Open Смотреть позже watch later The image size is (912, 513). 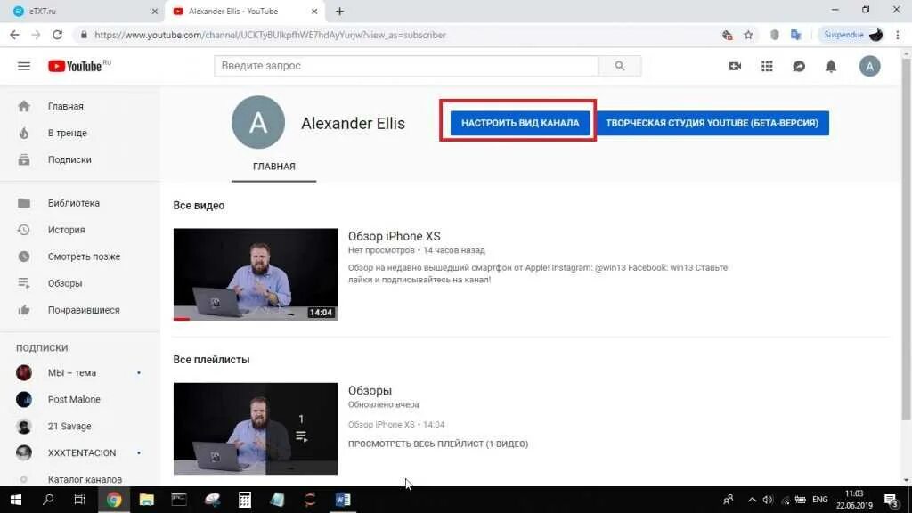click(x=80, y=256)
